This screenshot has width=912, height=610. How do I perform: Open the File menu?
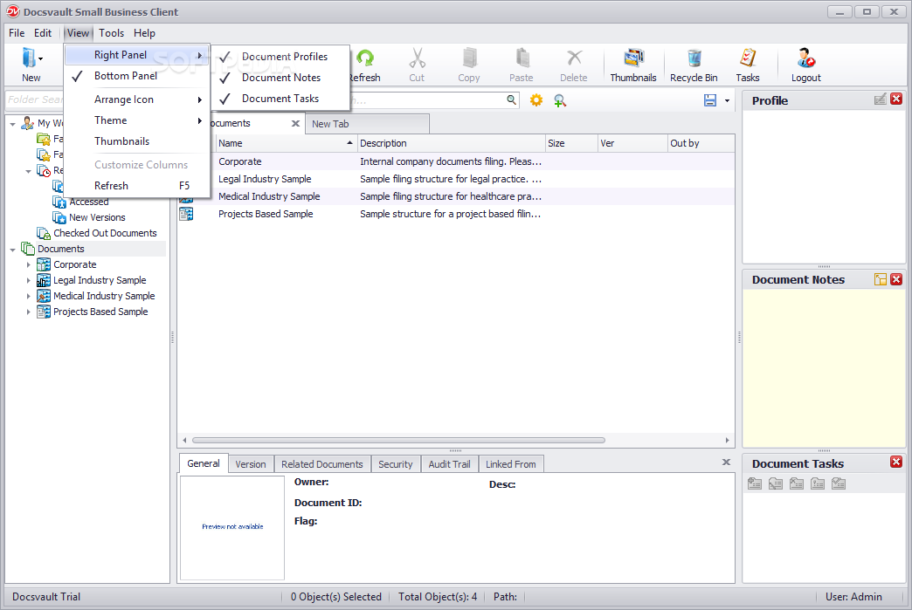point(17,33)
